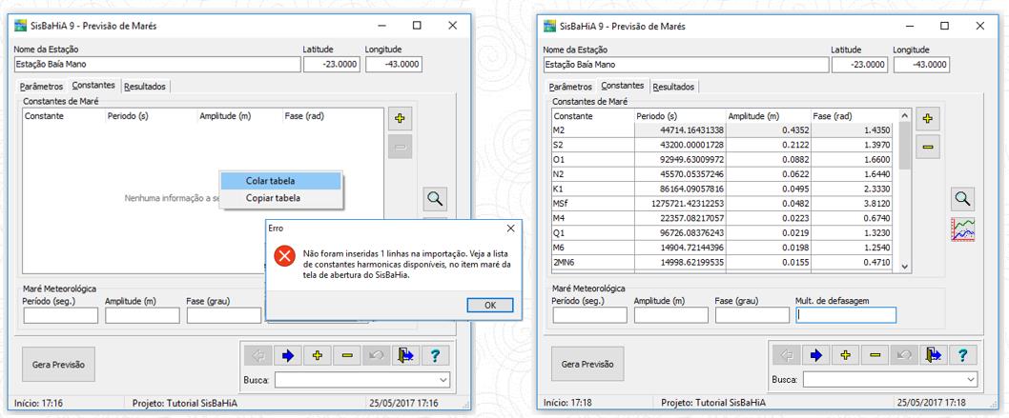This screenshot has height=418, width=1009.
Task: Open the Busca dropdown in left window
Action: pyautogui.click(x=443, y=380)
